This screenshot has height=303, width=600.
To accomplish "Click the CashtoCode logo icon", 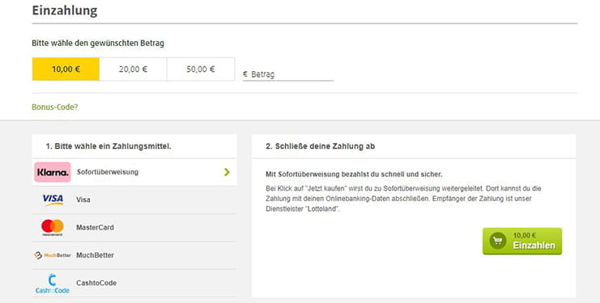I will pyautogui.click(x=53, y=284).
